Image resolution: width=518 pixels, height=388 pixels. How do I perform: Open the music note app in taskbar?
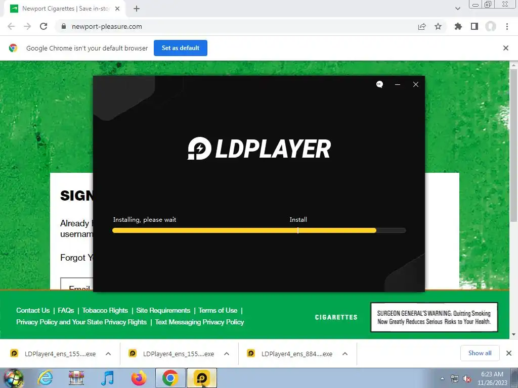tap(107, 378)
